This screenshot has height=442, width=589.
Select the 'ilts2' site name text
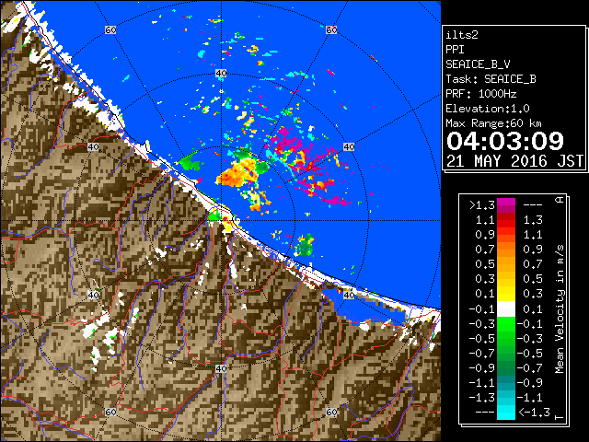pos(462,35)
